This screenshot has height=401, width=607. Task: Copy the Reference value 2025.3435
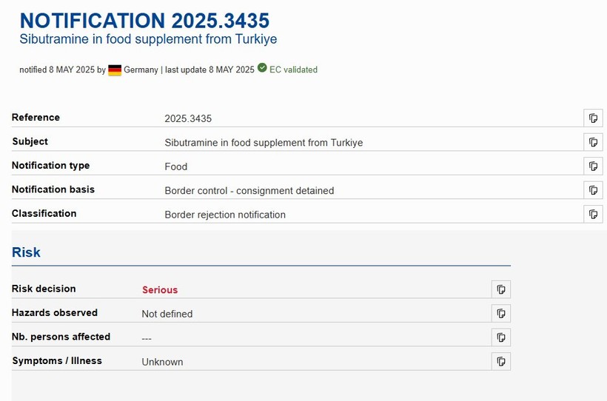click(593, 118)
